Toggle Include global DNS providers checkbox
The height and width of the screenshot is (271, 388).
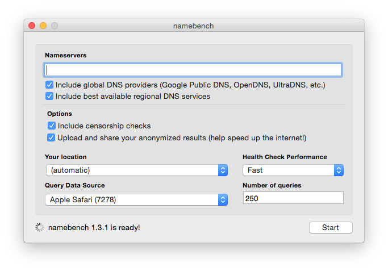49,85
